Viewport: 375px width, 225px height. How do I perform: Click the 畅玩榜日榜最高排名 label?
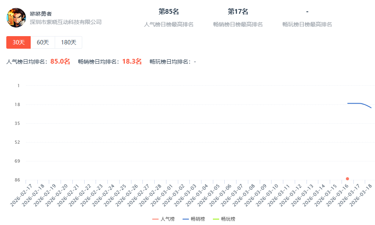pos(307,24)
